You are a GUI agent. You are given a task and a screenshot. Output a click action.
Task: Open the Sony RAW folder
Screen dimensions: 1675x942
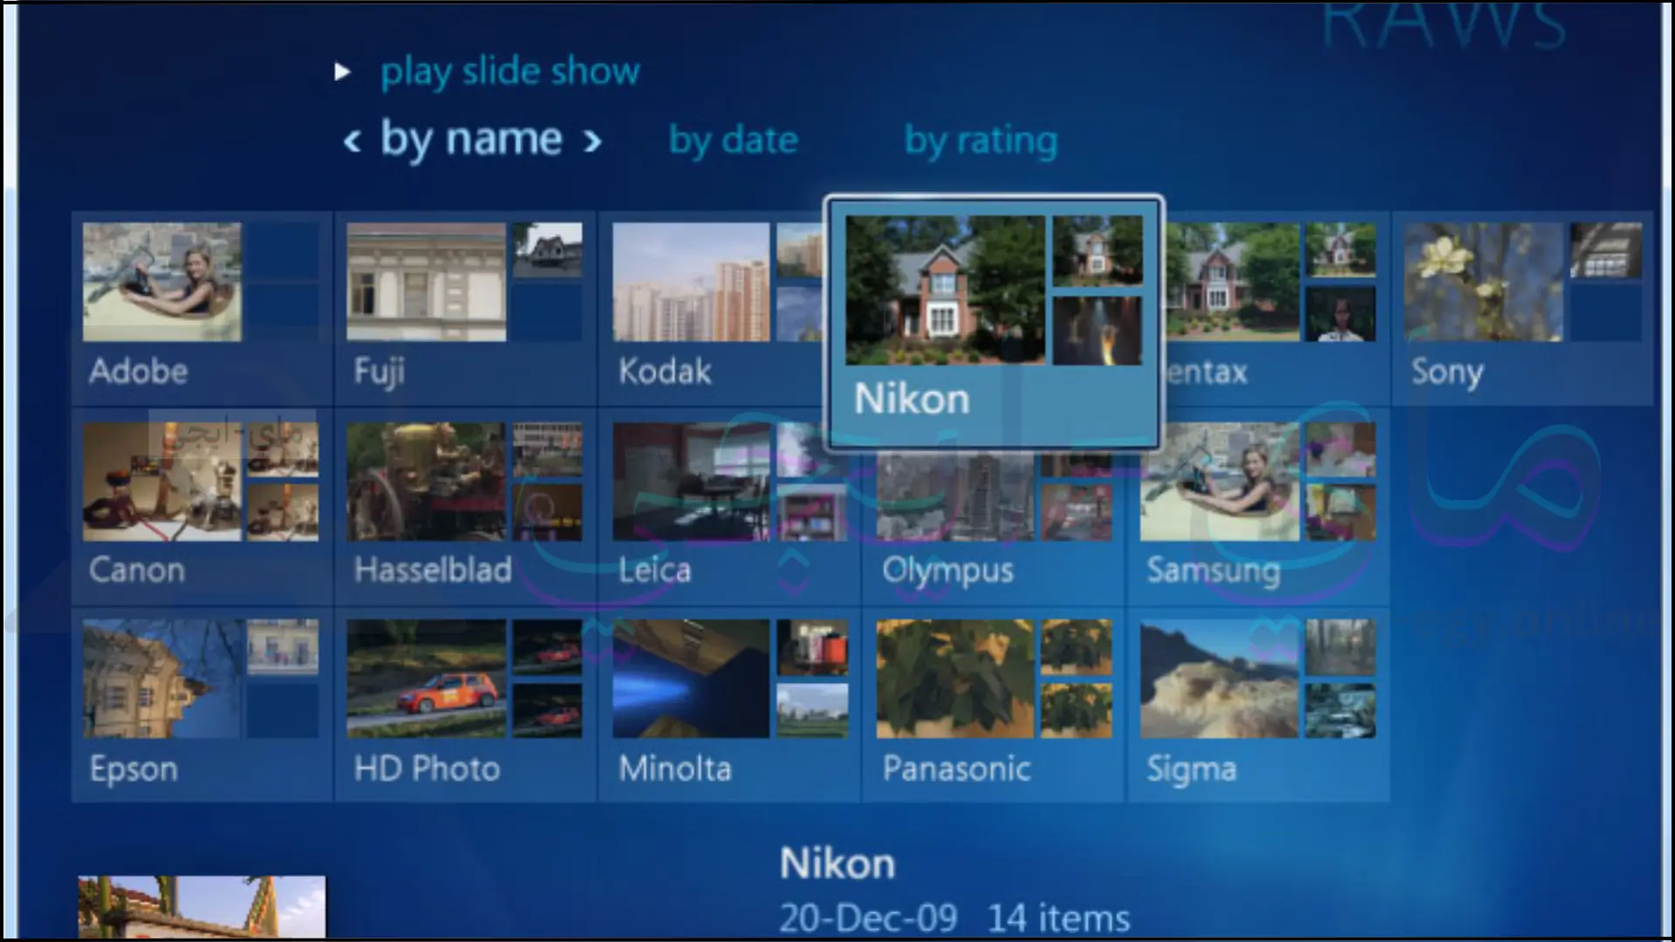click(x=1519, y=304)
